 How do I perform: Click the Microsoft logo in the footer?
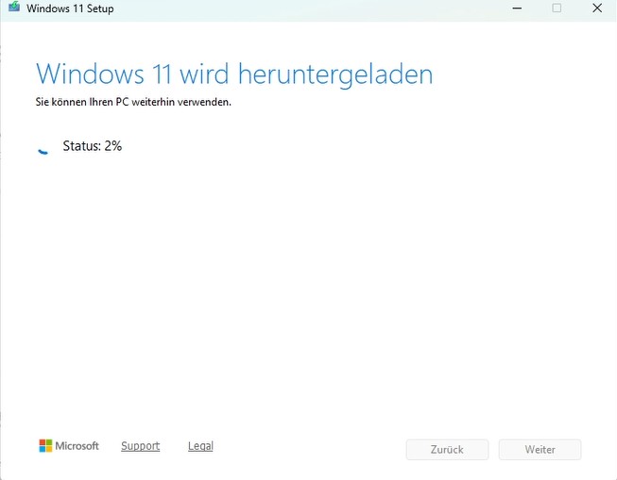pyautogui.click(x=69, y=446)
